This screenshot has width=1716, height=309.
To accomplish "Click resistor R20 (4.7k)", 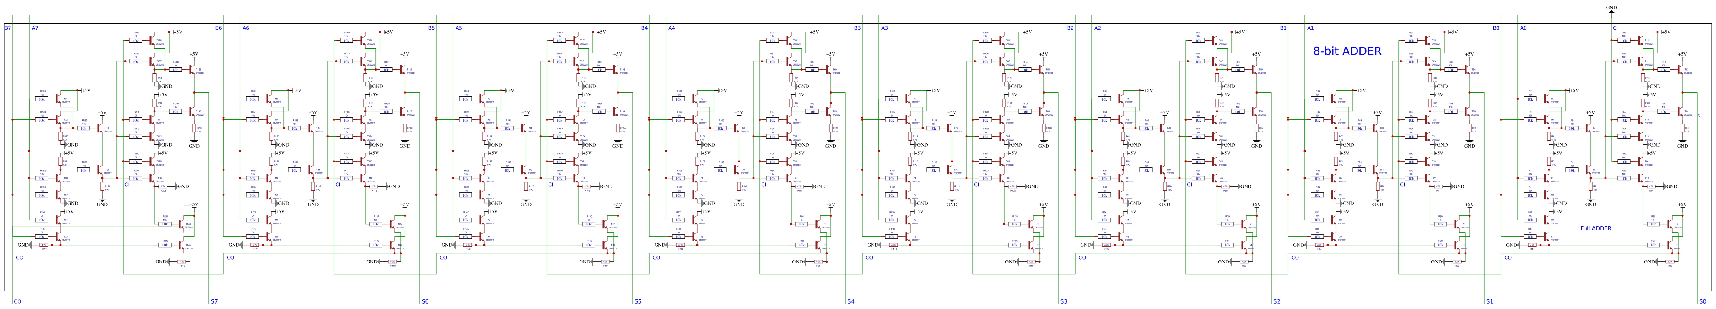I will [1683, 129].
